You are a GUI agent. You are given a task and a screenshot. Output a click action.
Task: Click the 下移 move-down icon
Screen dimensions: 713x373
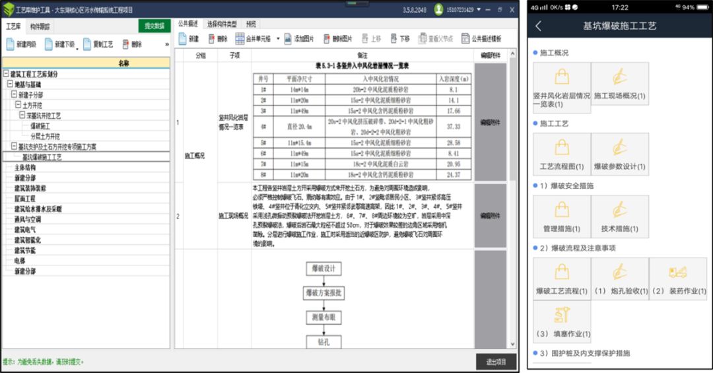[x=393, y=39]
